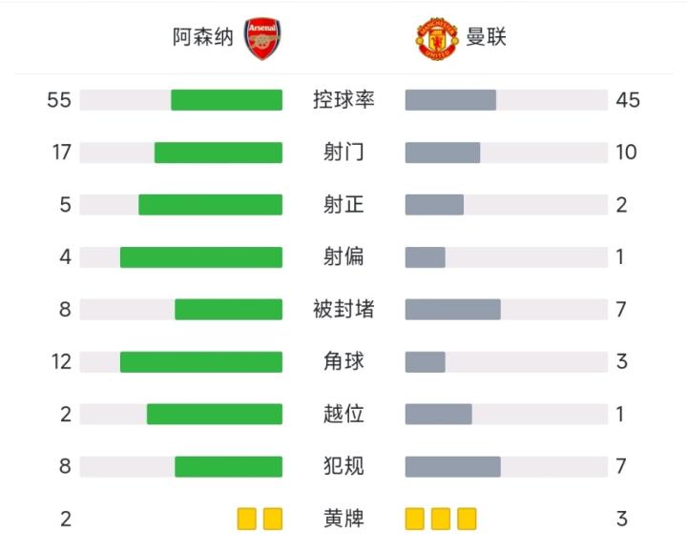Click the Arsenal club crest
Viewport: 687px width, 550px height.
coord(263,38)
